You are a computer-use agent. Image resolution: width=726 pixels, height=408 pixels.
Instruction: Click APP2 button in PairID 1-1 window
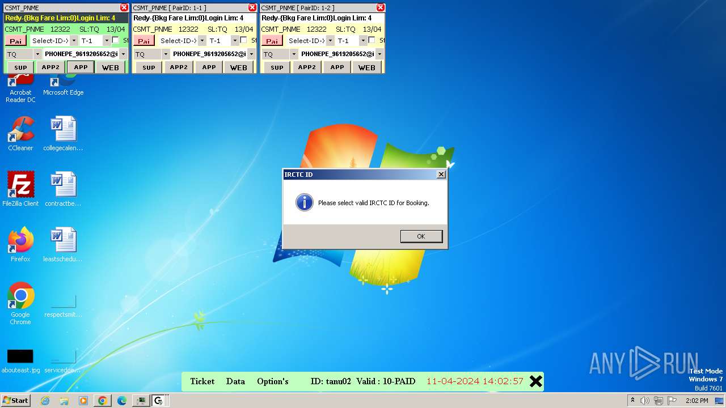179,67
